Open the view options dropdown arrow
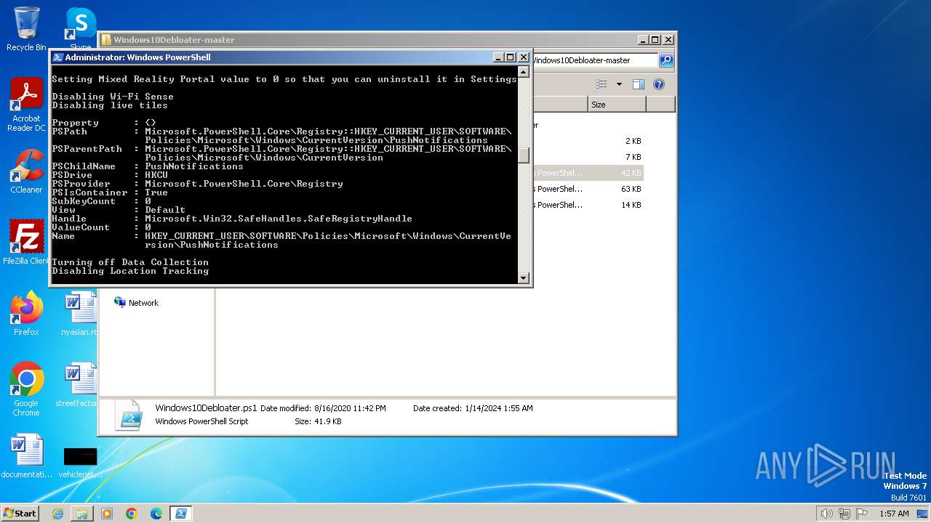This screenshot has width=931, height=523. 619,84
